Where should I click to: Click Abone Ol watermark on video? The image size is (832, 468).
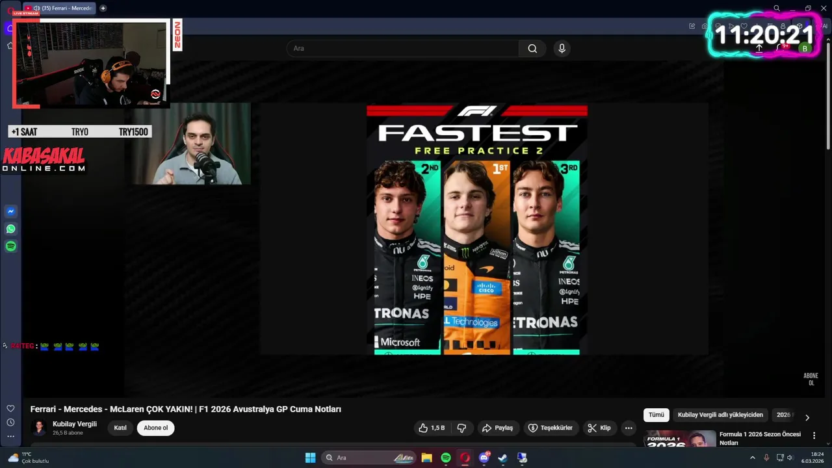point(811,379)
